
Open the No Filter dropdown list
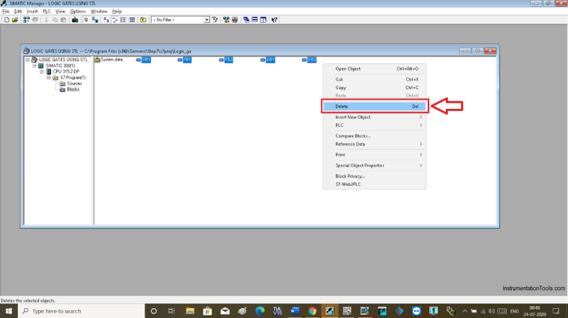207,20
